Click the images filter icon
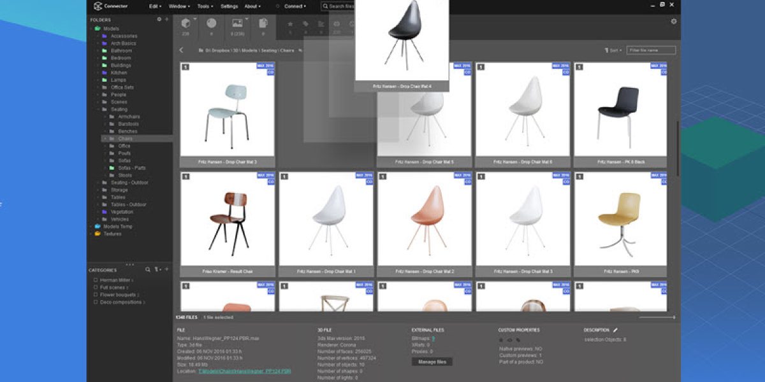The image size is (765, 382). [237, 24]
